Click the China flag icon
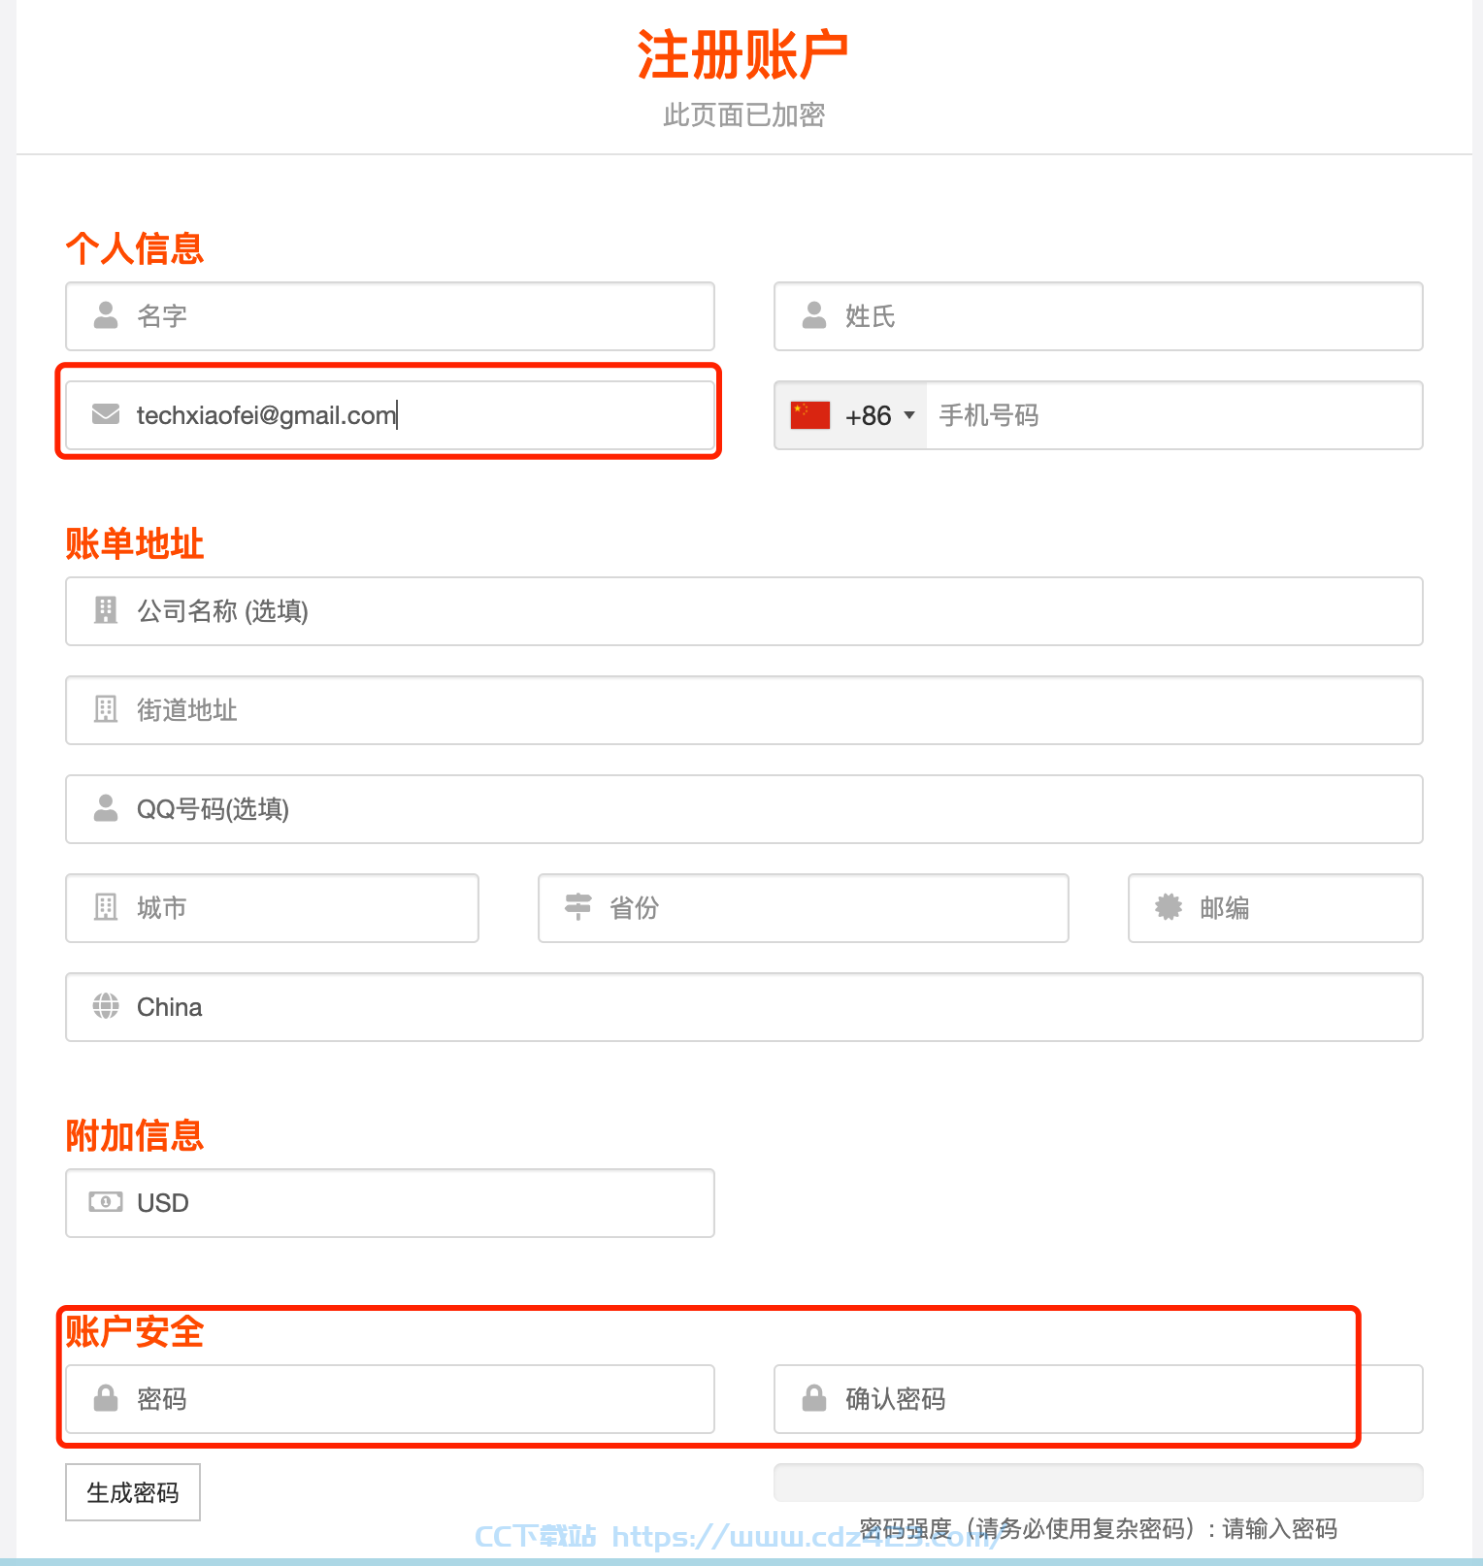Image resolution: width=1483 pixels, height=1566 pixels. (x=810, y=415)
